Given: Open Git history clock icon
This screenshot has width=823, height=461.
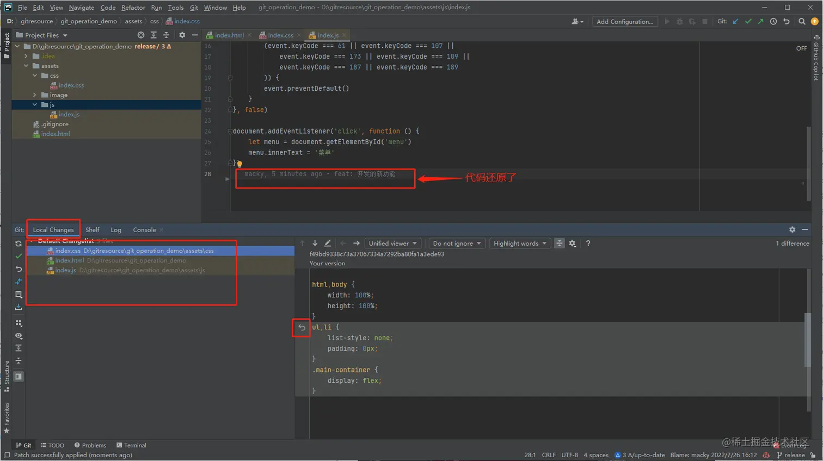Looking at the screenshot, I should (x=773, y=22).
